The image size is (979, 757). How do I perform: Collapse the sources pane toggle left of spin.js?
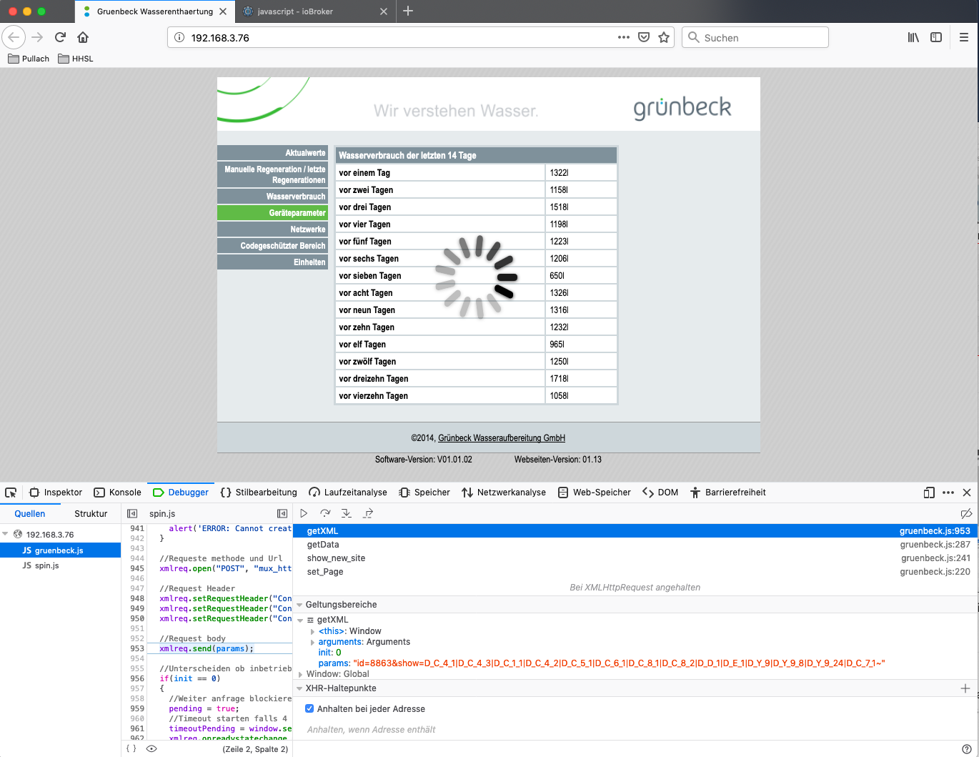pyautogui.click(x=132, y=513)
